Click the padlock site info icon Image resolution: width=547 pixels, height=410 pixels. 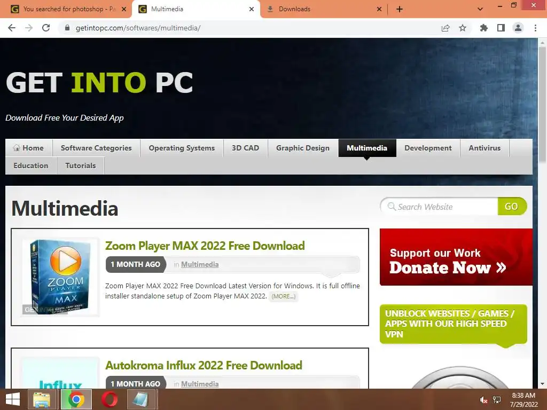point(67,28)
